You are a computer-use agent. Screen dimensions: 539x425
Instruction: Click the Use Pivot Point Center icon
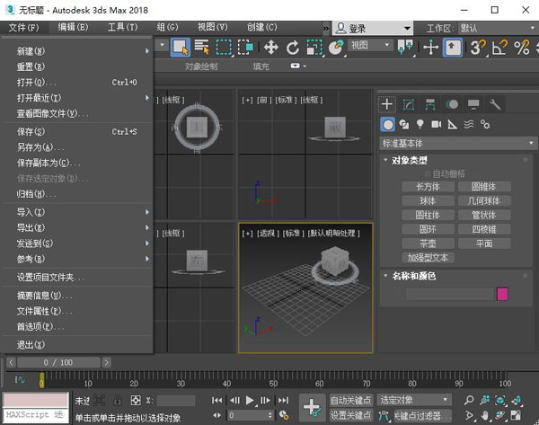click(x=405, y=47)
